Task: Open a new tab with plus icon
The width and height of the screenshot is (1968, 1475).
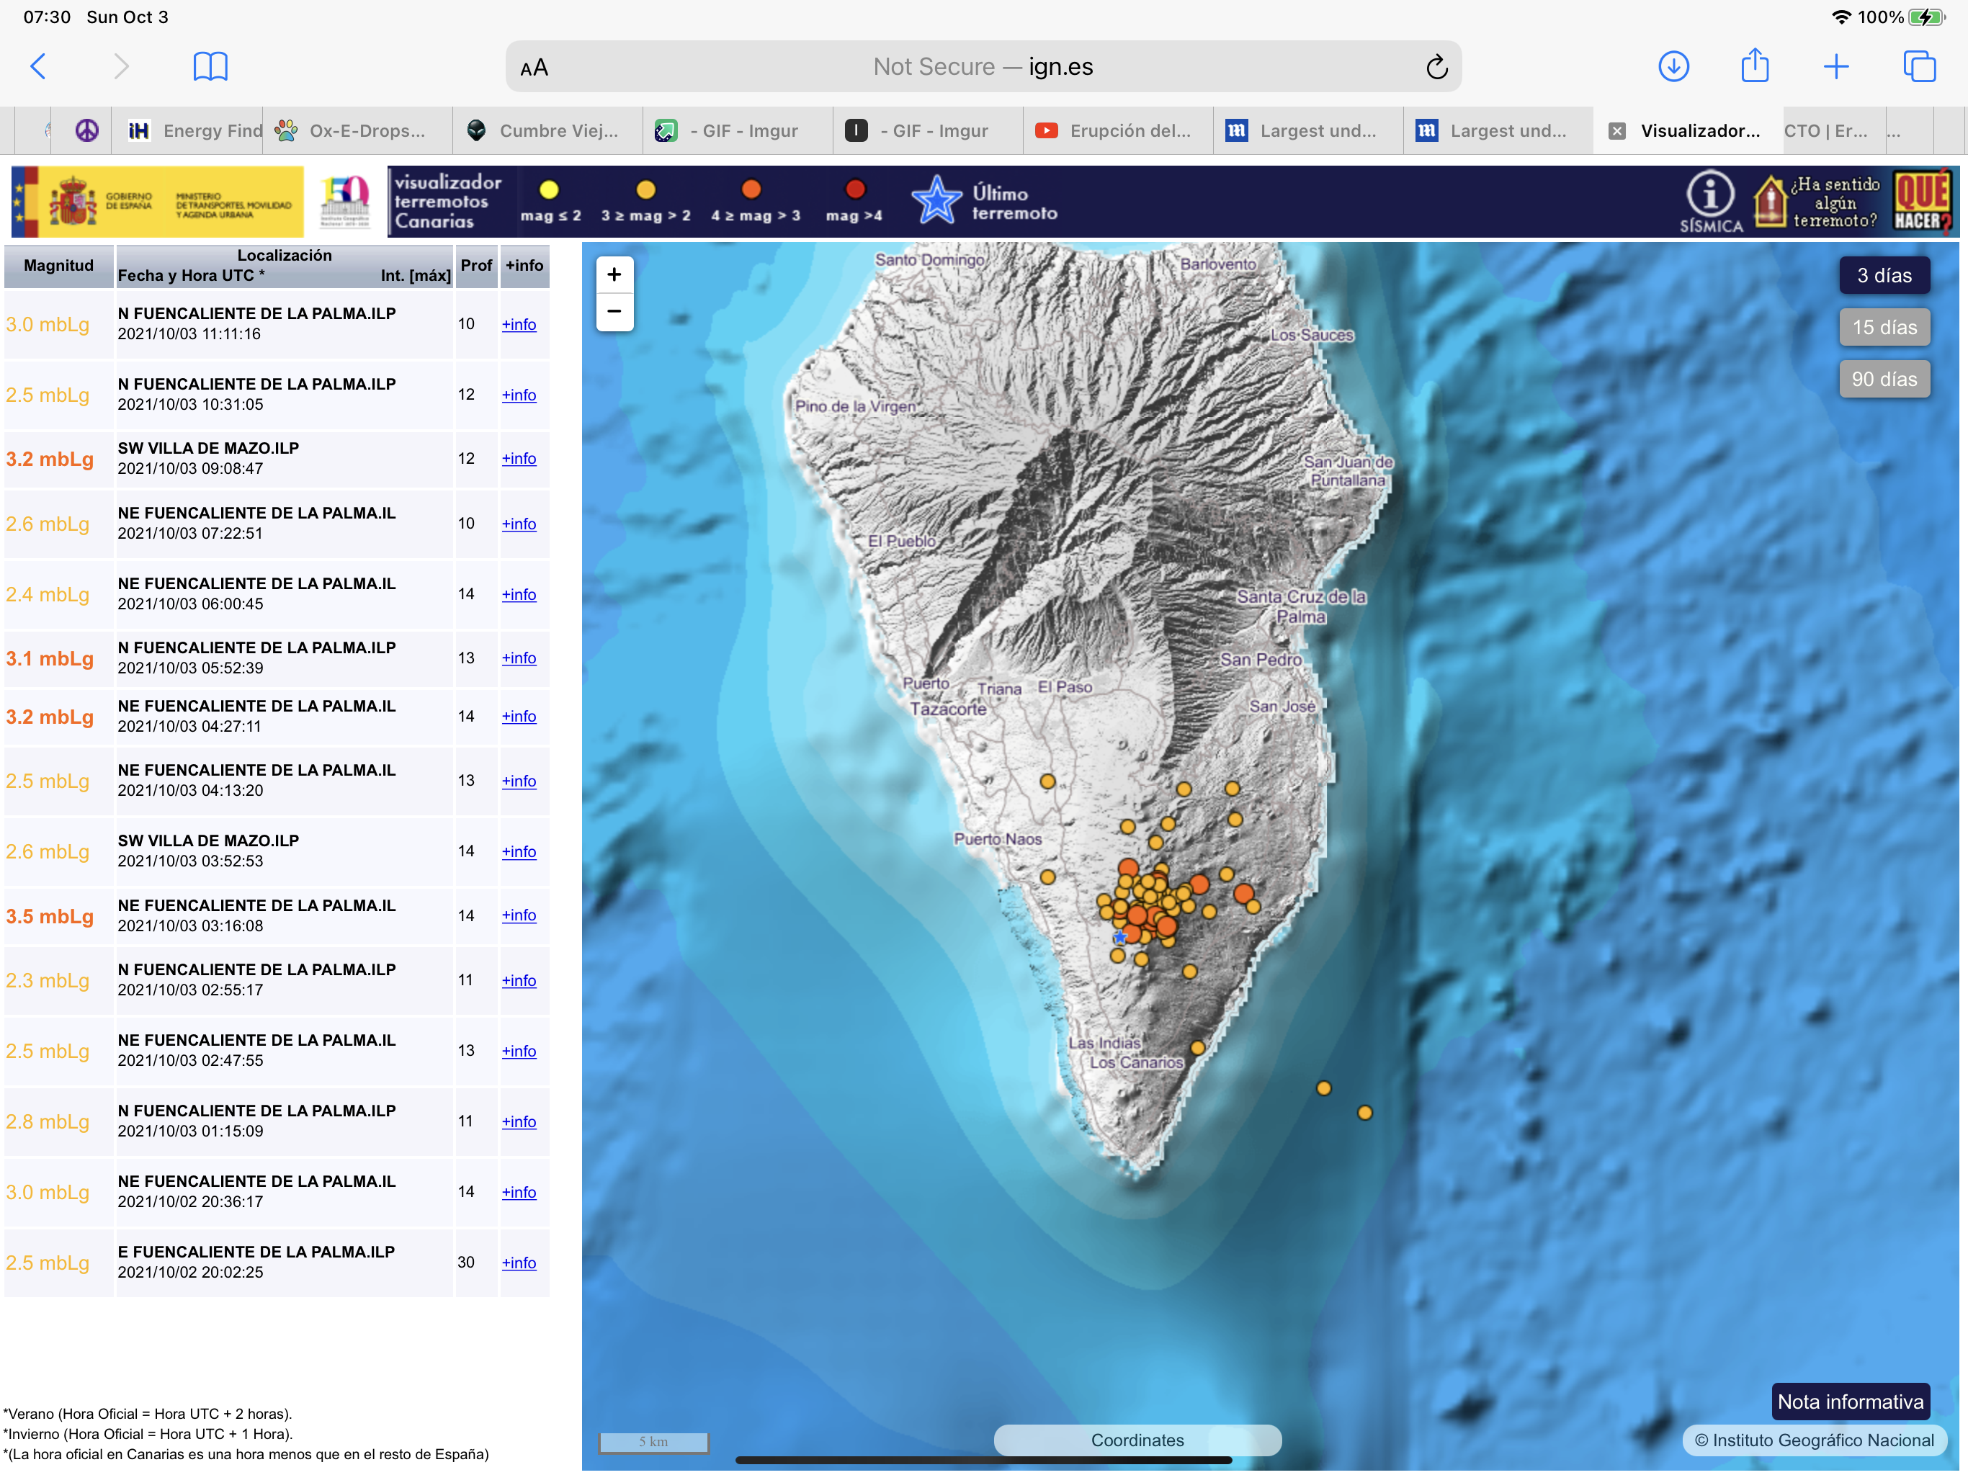Action: coord(1835,66)
